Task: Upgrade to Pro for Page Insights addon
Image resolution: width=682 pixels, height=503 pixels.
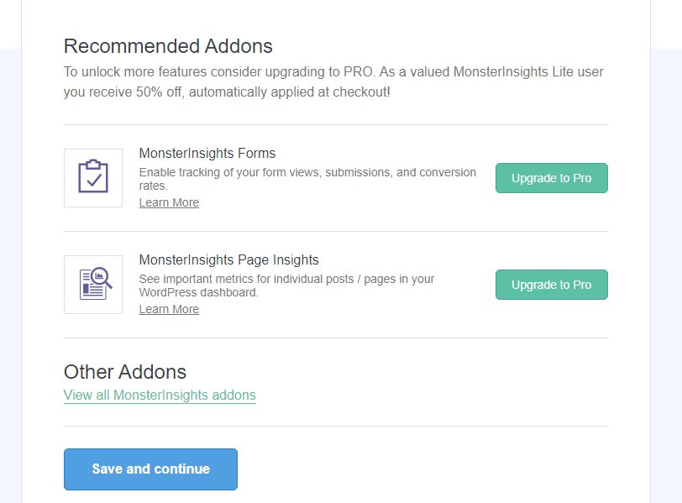Action: (552, 285)
